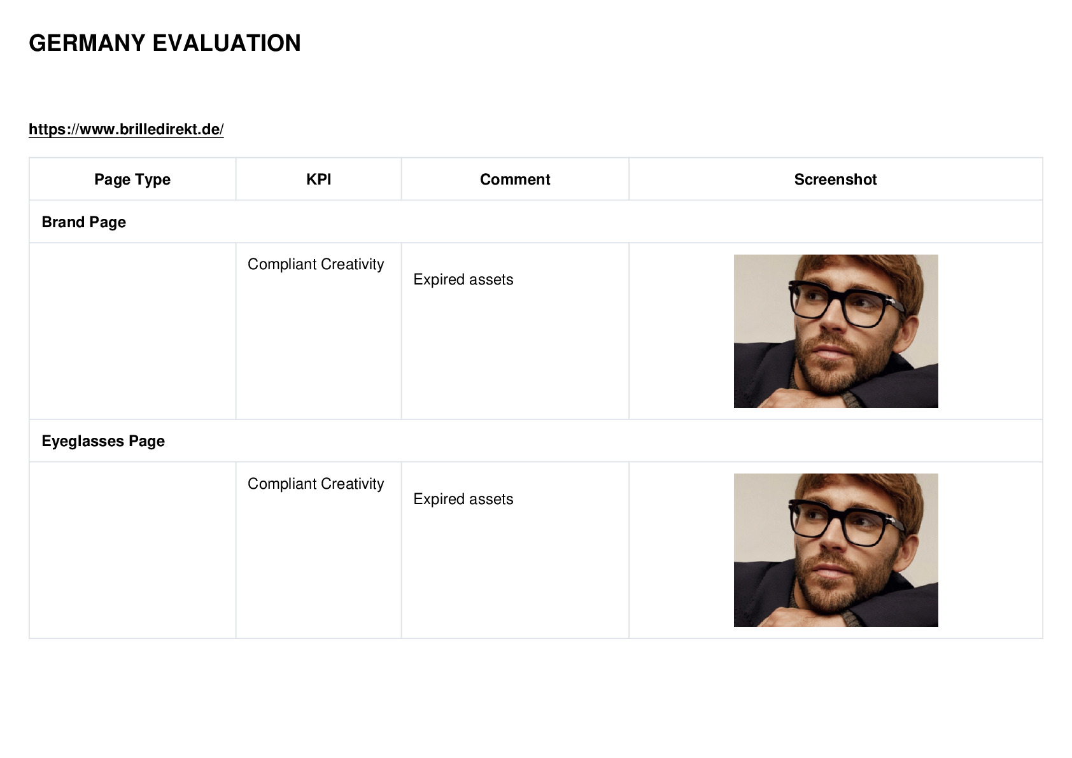Click the Brand Page section row

536,222
